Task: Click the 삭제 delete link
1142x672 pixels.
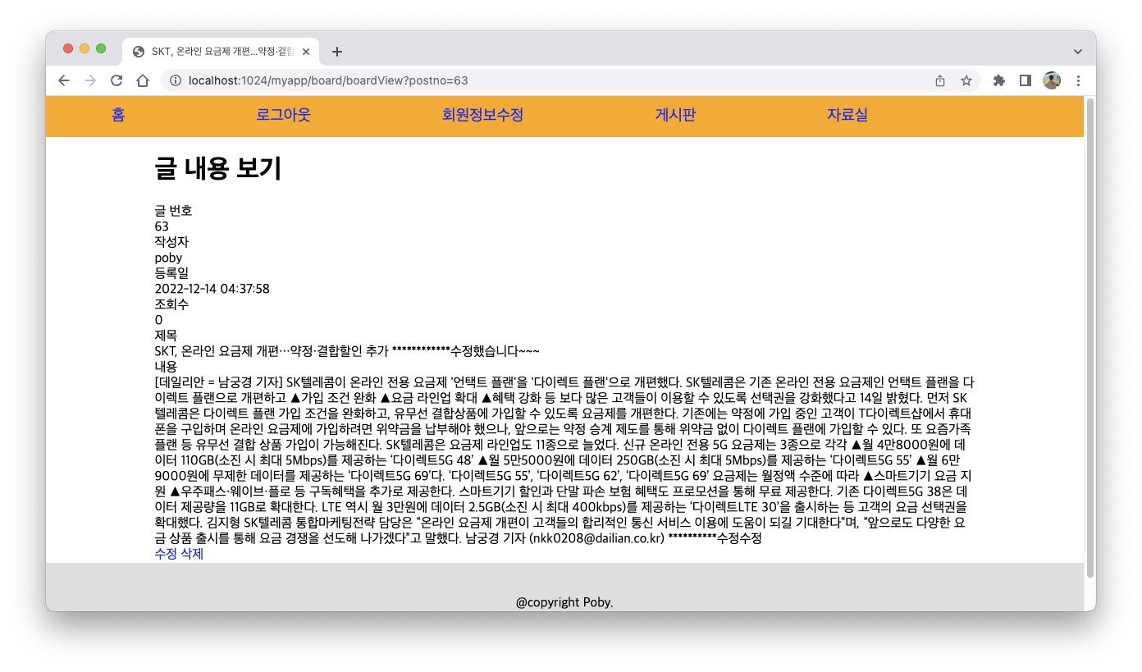Action: coord(192,554)
